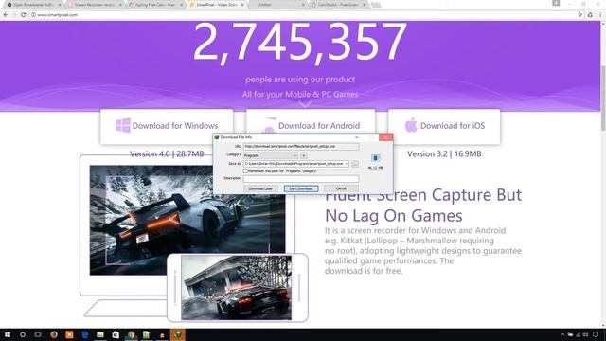Cancel the download dialog
The image size is (606, 341).
(x=341, y=188)
